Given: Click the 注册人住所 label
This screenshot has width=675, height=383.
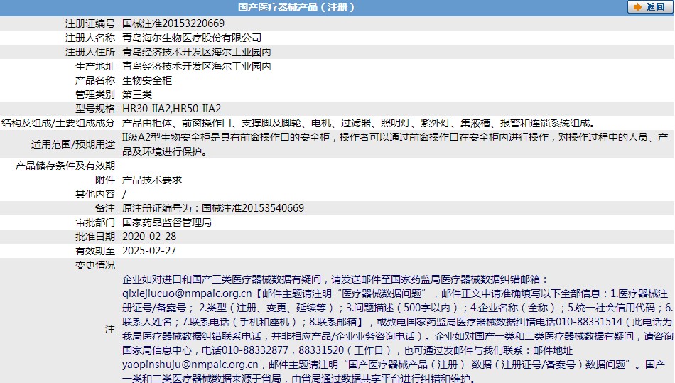Looking at the screenshot, I should point(90,52).
